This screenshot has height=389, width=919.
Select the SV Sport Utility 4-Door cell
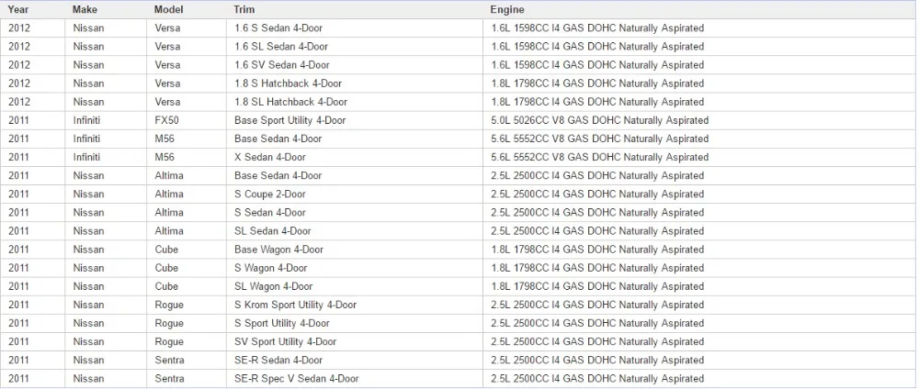(x=355, y=341)
